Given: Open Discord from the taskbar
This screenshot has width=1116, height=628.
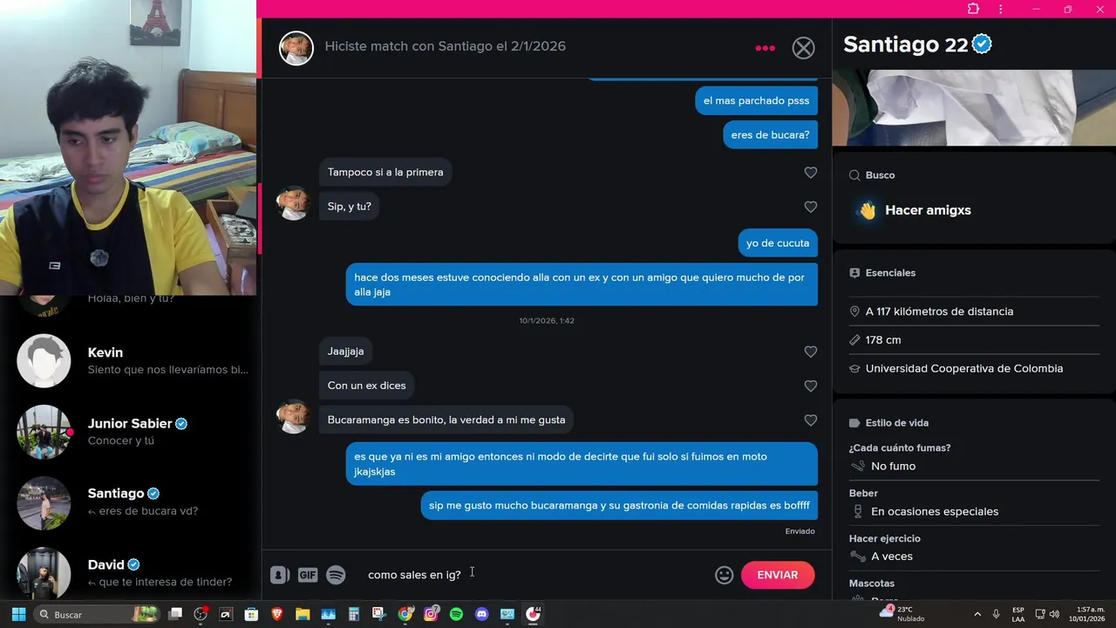Looking at the screenshot, I should click(x=481, y=614).
